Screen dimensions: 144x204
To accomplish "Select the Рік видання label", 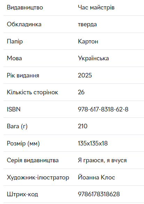I will 23,75.
